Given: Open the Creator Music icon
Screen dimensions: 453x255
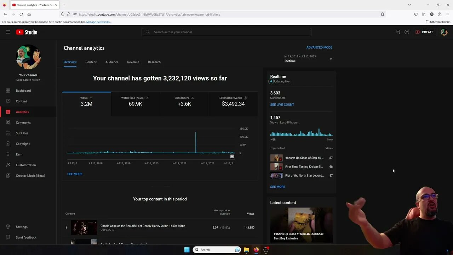Looking at the screenshot, I should click(x=8, y=176).
